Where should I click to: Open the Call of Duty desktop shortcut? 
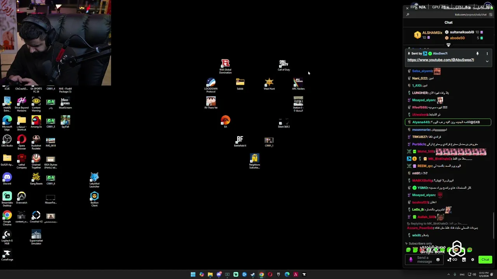coord(283,65)
